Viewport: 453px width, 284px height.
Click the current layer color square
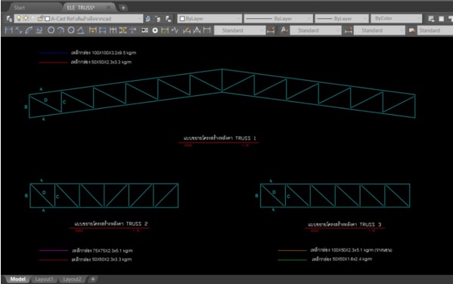pyautogui.click(x=48, y=19)
